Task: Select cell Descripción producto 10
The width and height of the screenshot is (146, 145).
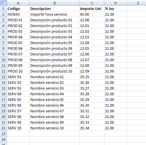Action: (54, 71)
